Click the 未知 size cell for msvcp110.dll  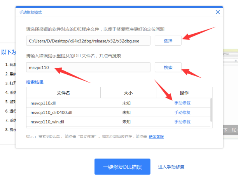[126, 103]
